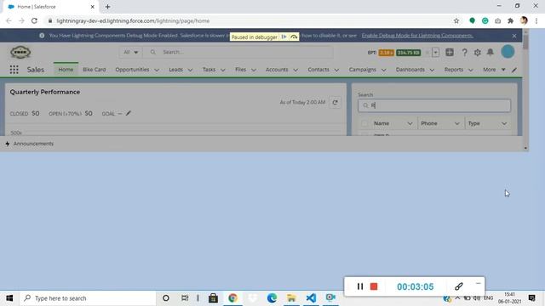545x306 pixels.
Task: Pause the screen recording
Action: tap(360, 286)
